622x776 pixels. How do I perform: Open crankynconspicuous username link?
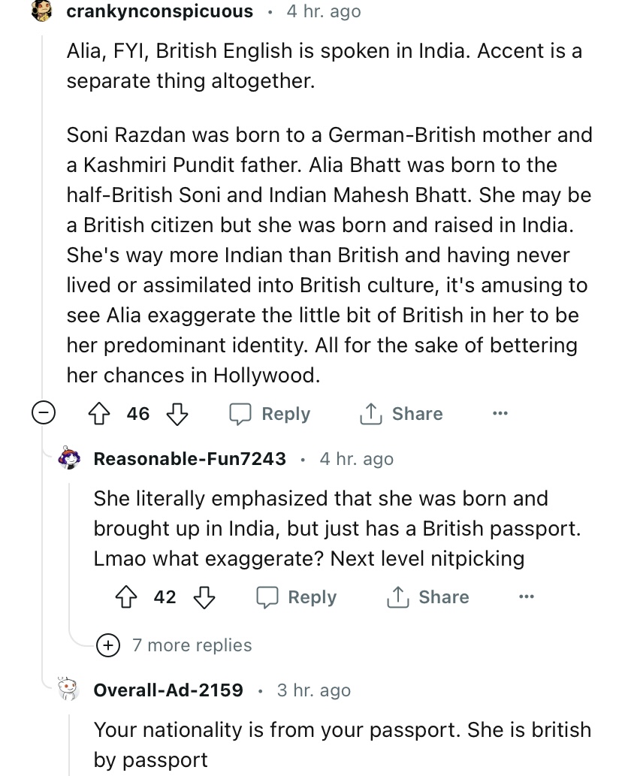tap(159, 11)
